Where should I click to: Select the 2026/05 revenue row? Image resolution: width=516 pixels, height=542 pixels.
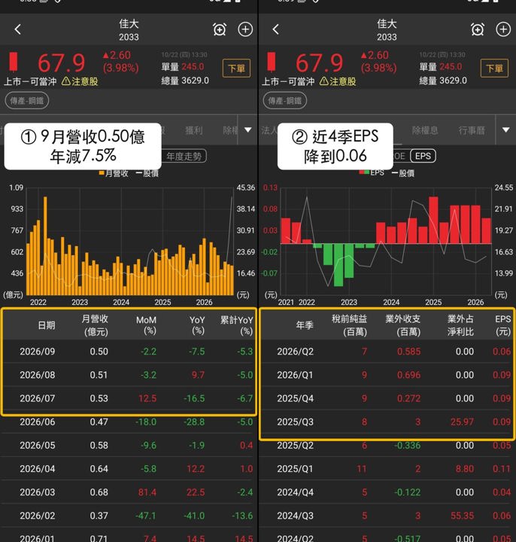(x=129, y=445)
